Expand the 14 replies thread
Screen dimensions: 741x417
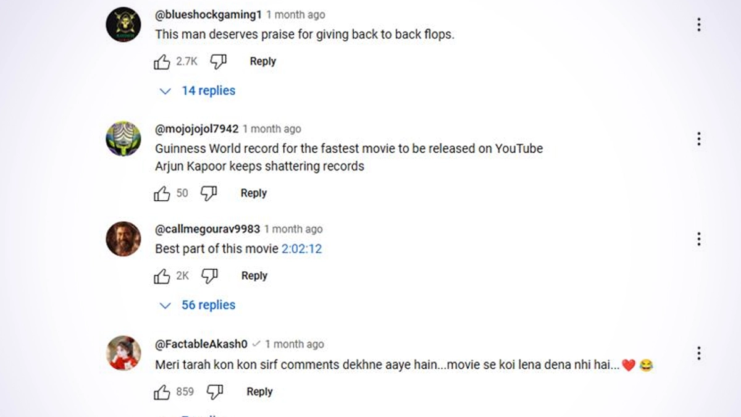(198, 91)
